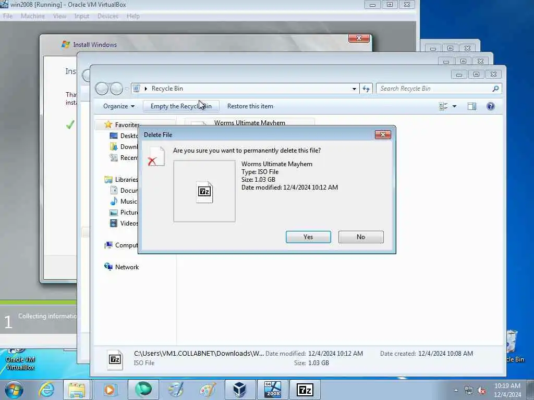Open Windows Explorer taskbar icon
The image size is (534, 400).
[x=77, y=390]
